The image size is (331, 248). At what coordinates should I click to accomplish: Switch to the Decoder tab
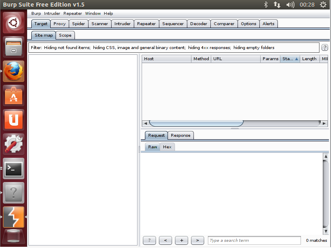[199, 24]
